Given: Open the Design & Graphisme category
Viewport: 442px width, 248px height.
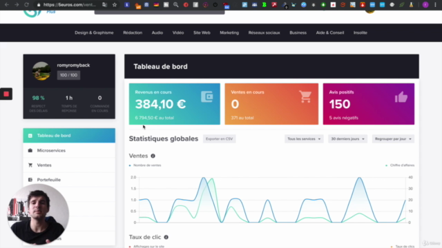Looking at the screenshot, I should [94, 32].
